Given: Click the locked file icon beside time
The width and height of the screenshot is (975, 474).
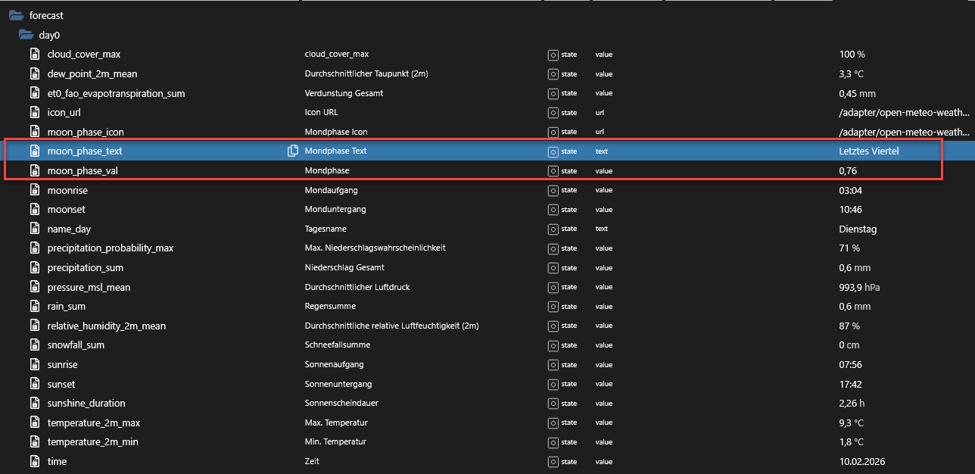Looking at the screenshot, I should tap(34, 461).
